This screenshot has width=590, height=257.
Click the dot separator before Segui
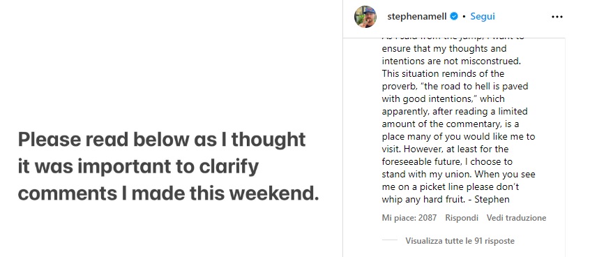point(464,17)
